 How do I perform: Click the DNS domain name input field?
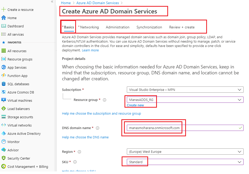[185, 128]
